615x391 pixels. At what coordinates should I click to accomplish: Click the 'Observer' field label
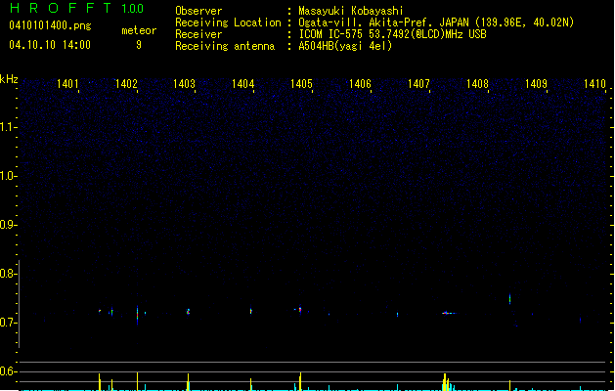coord(198,11)
